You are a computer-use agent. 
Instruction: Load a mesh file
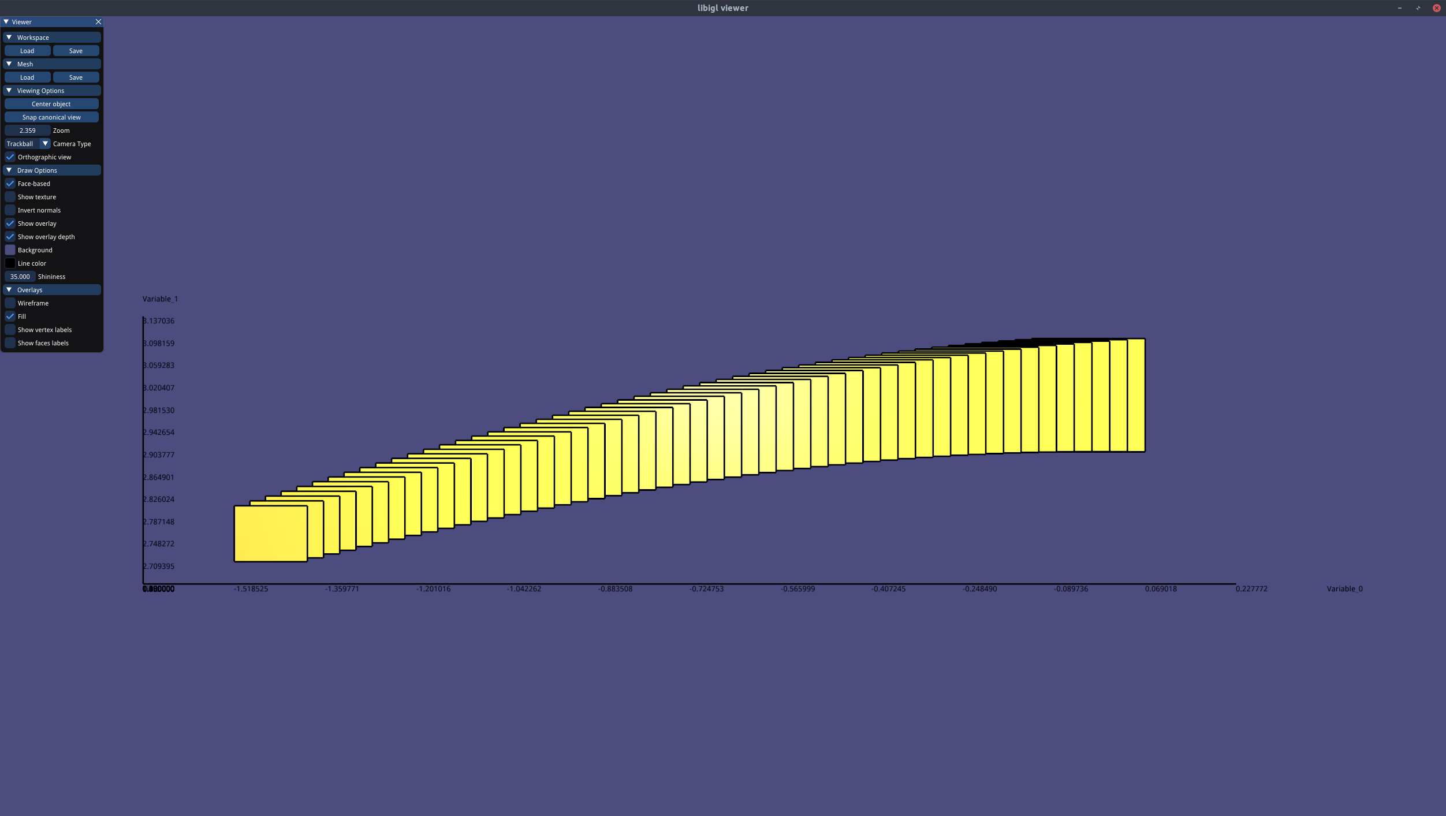click(x=27, y=77)
